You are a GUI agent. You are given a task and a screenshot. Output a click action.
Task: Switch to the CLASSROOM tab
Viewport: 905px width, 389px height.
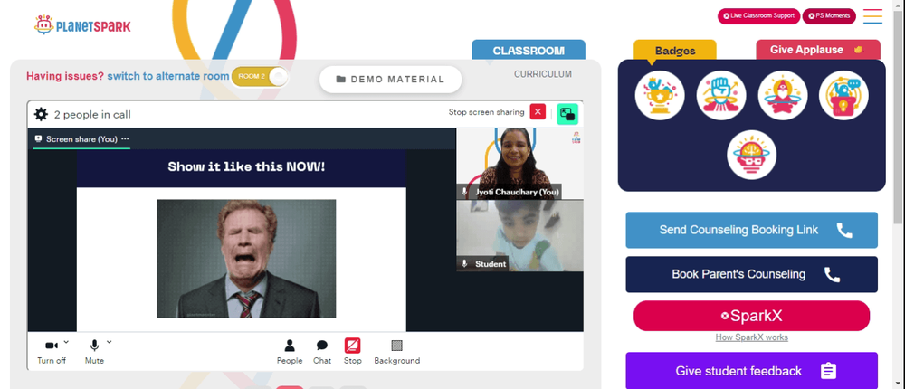tap(529, 51)
